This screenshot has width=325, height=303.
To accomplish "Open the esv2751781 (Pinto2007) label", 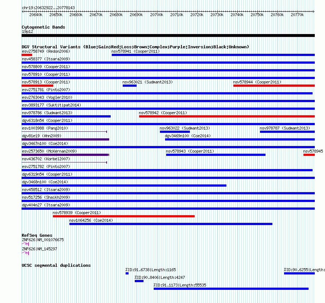I will click(x=46, y=90).
